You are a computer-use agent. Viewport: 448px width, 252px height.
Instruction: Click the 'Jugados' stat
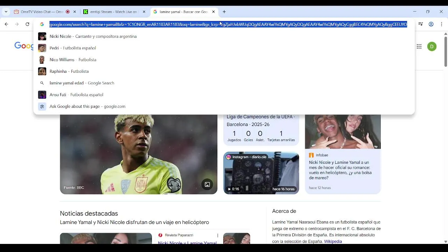pyautogui.click(x=234, y=136)
